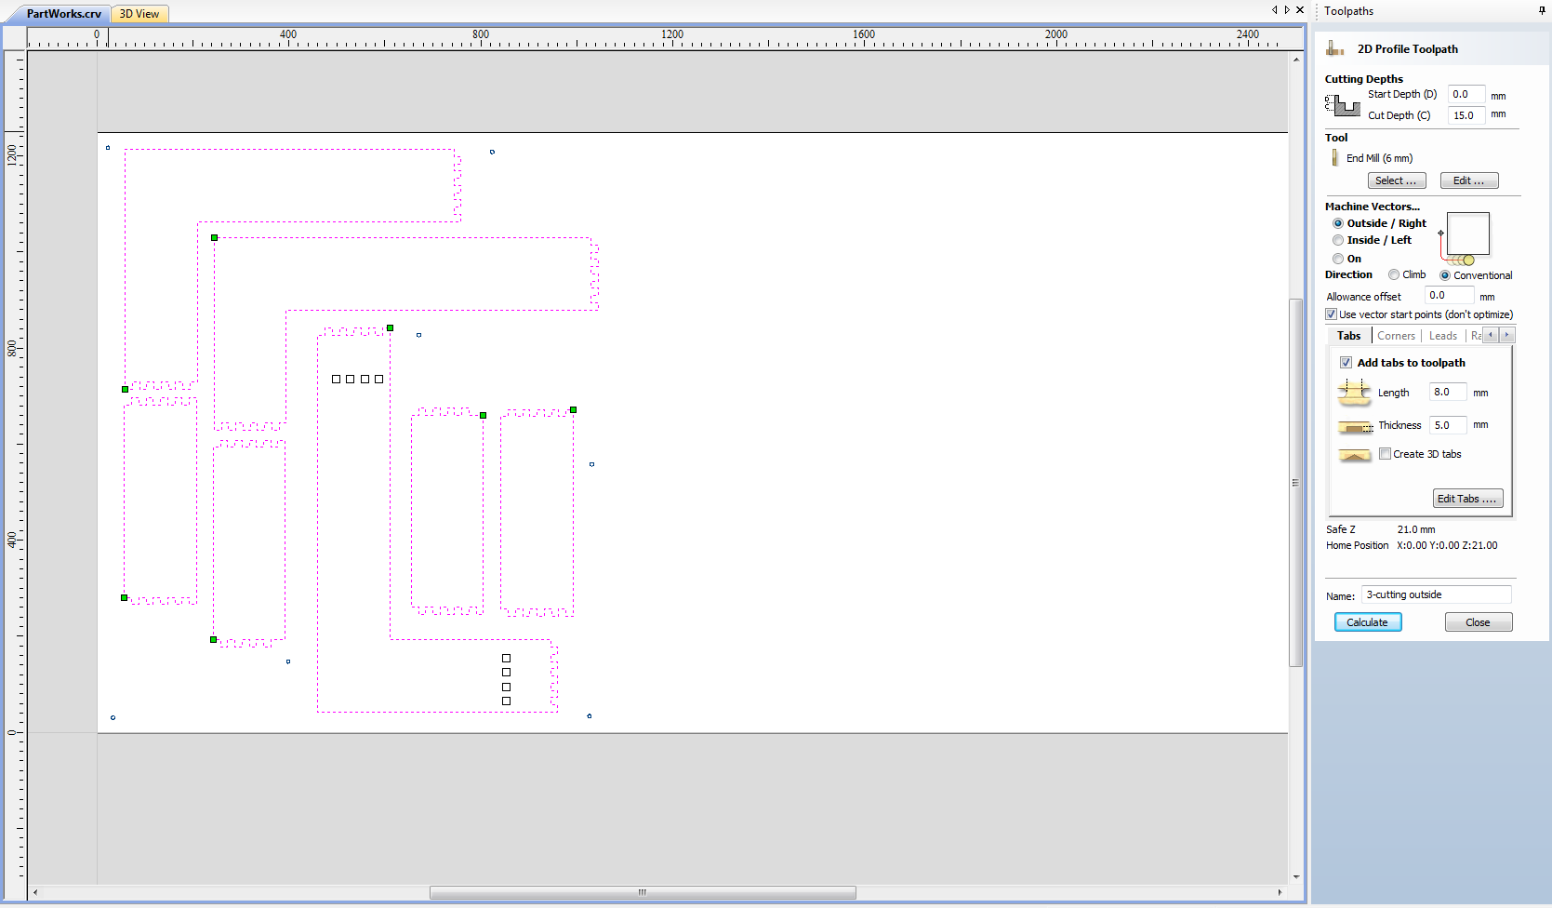1552x908 pixels.
Task: Click the vertical scrollbar down arrow
Action: point(1295,876)
